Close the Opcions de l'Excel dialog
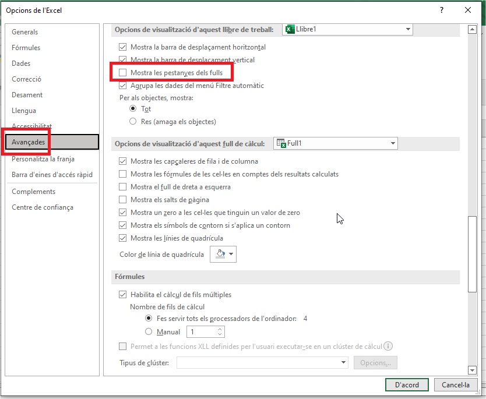This screenshot has height=399, width=486. [x=468, y=10]
